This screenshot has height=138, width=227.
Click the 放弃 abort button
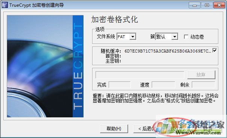201,75
